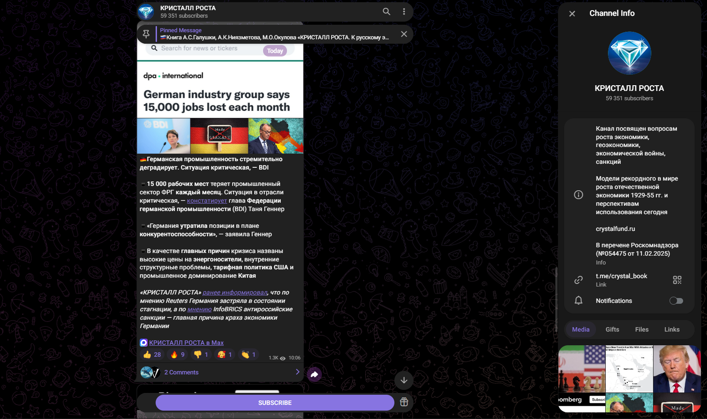Switch to the Gifts tab
Image resolution: width=707 pixels, height=419 pixels.
(x=612, y=329)
